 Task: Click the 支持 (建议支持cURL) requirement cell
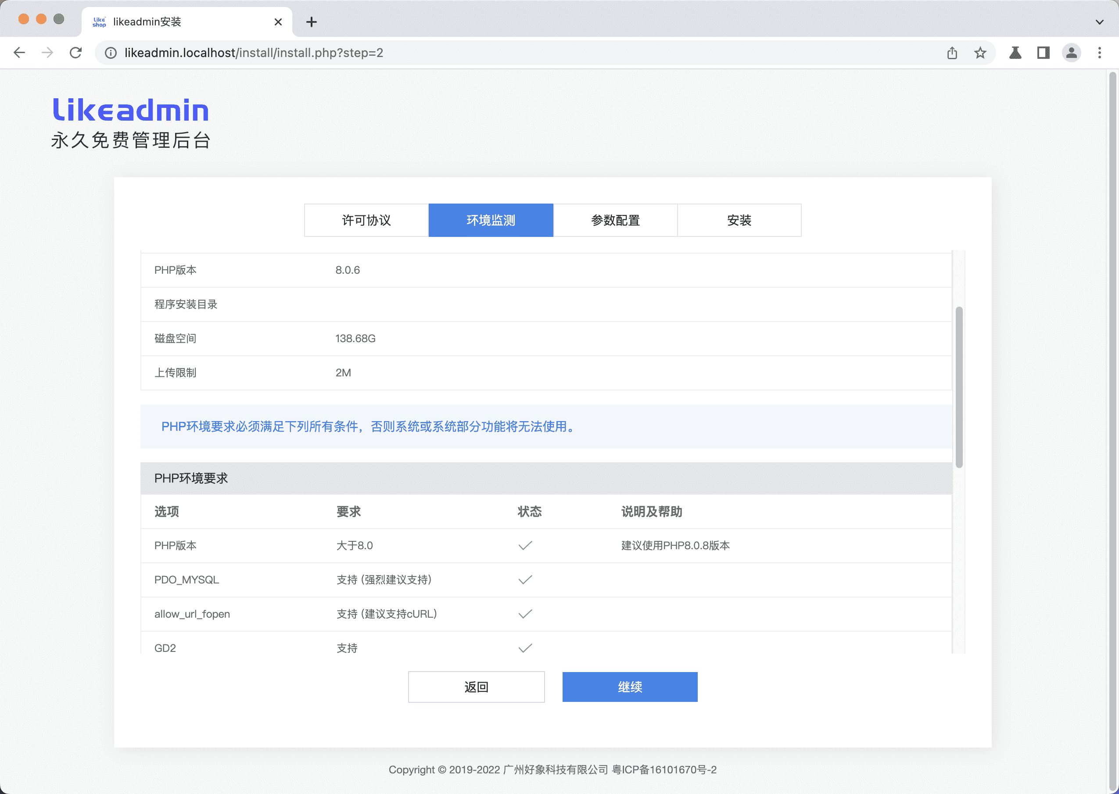387,614
